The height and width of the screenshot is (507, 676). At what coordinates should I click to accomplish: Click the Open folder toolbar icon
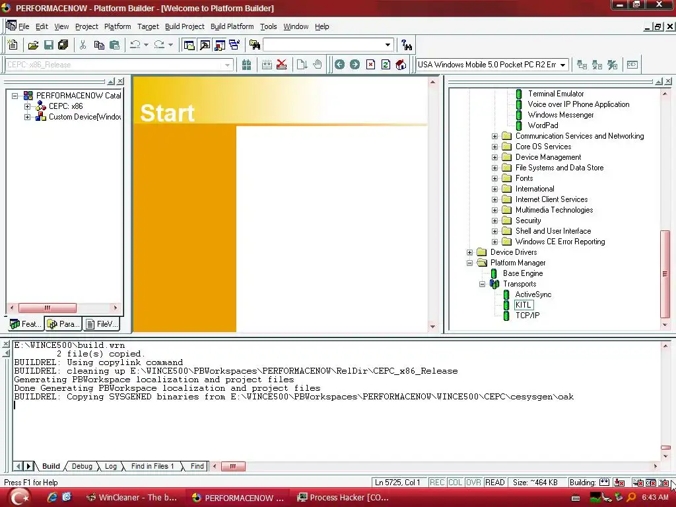(x=33, y=45)
